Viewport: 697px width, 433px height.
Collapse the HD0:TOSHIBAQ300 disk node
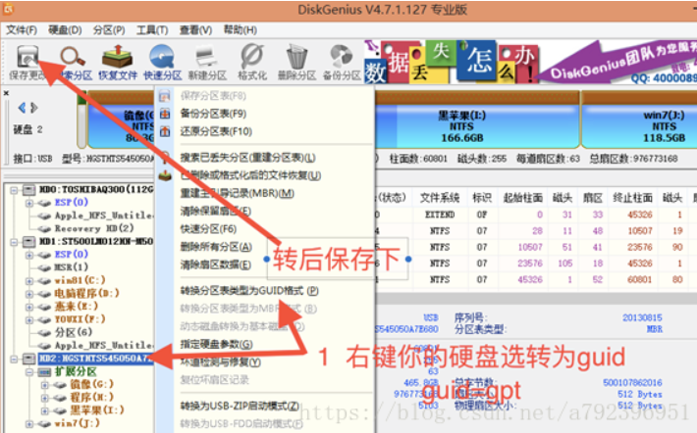pos(14,190)
